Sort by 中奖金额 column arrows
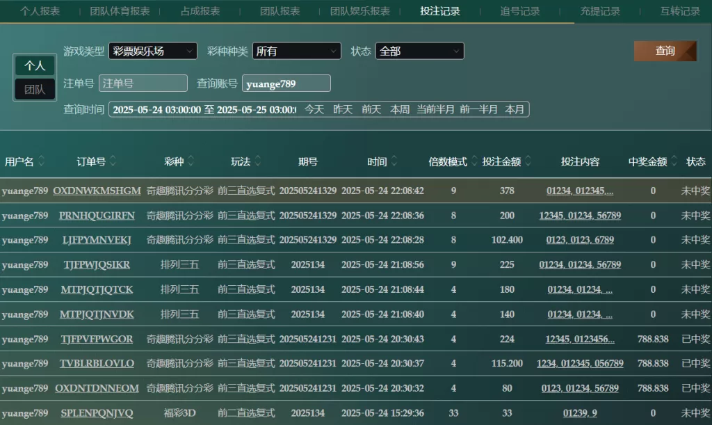Image resolution: width=712 pixels, height=425 pixels. point(674,161)
